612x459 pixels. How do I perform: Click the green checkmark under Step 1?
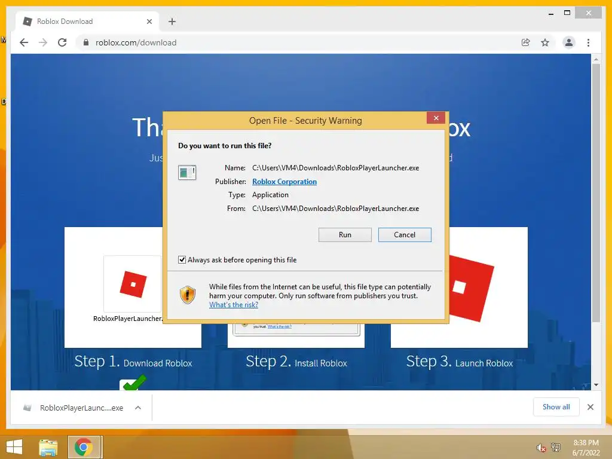[x=133, y=383]
